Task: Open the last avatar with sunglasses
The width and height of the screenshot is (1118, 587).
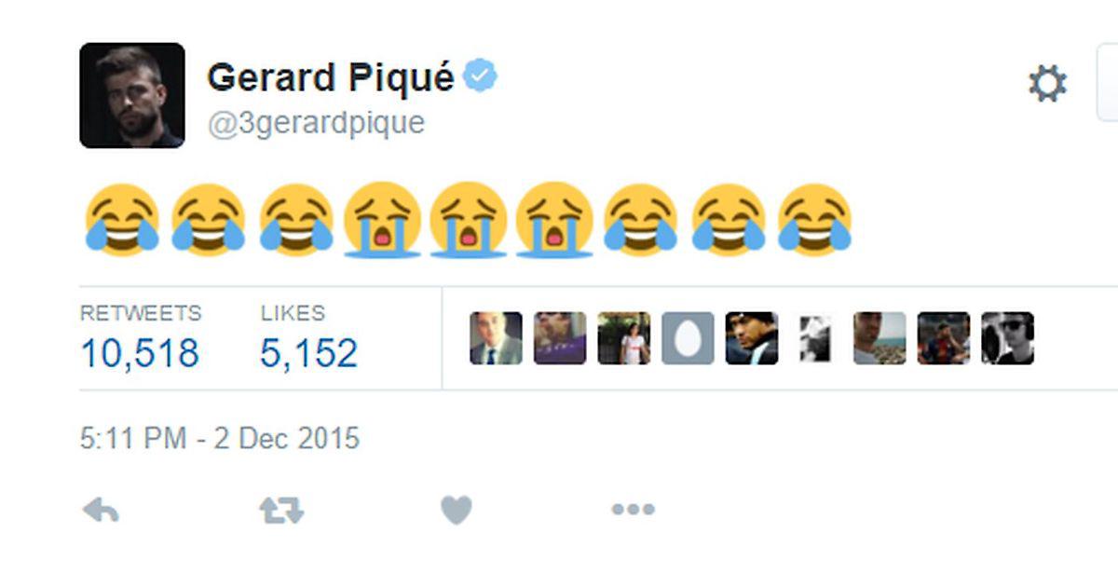Action: tap(1007, 338)
